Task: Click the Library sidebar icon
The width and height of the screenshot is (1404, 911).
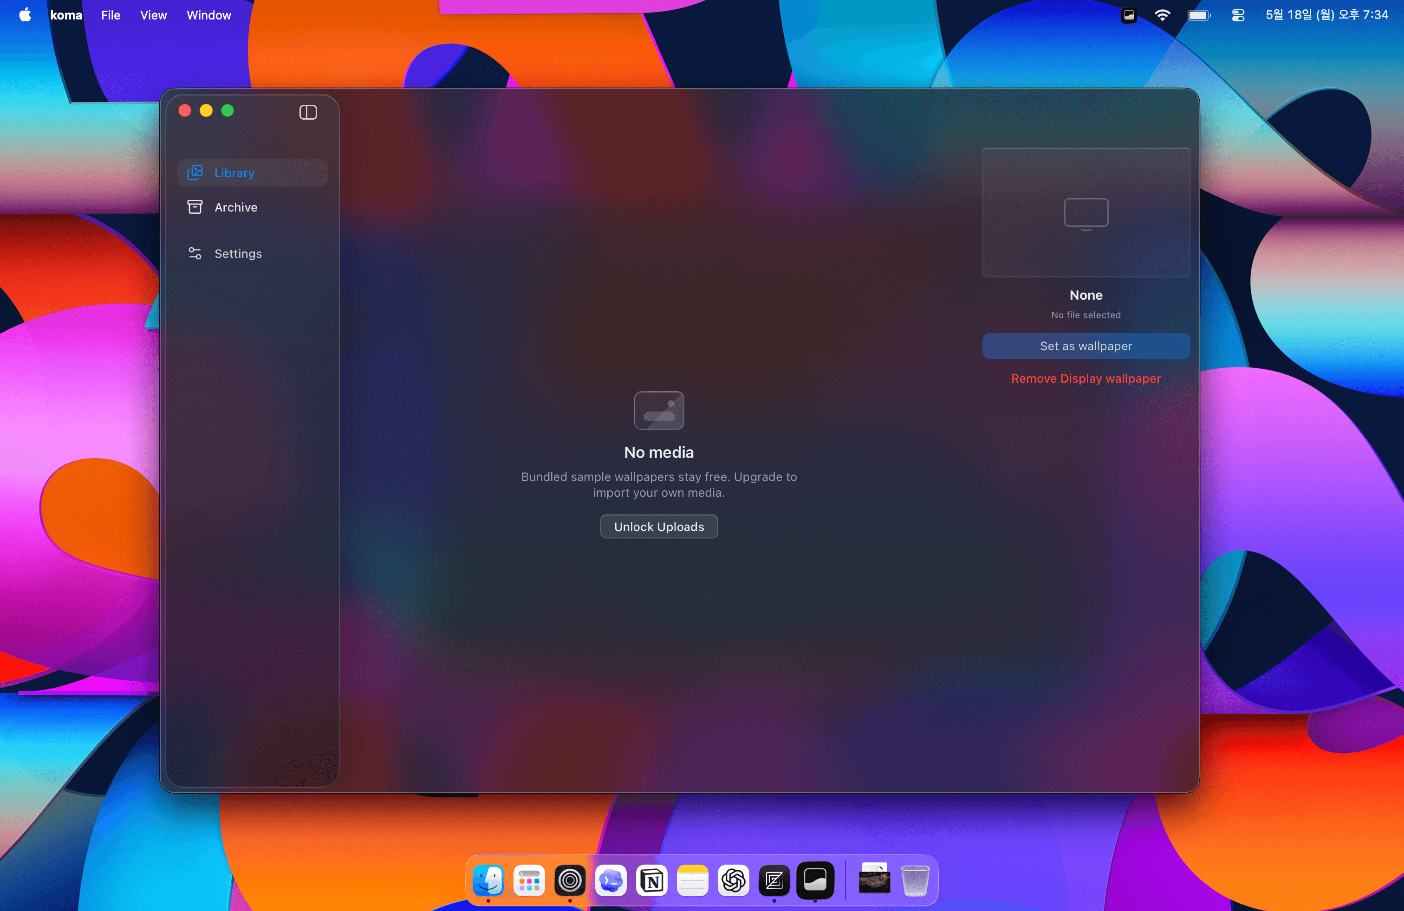Action: tap(195, 173)
